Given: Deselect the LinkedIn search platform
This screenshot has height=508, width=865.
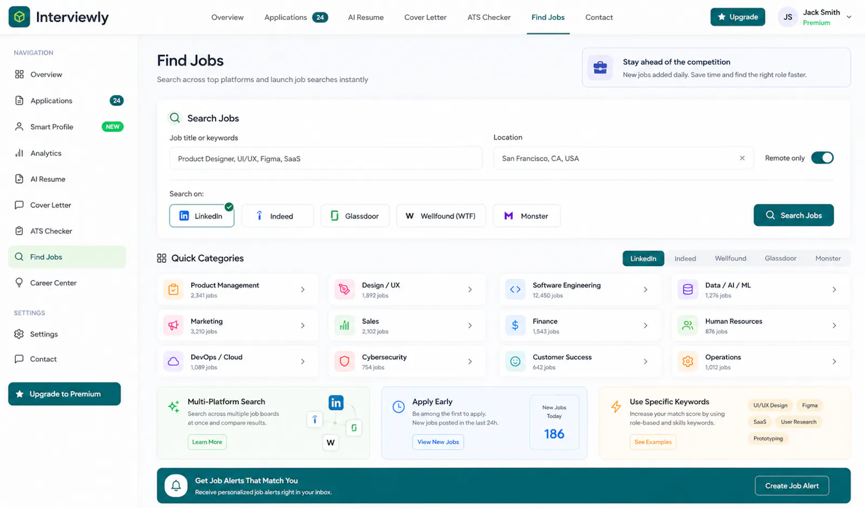Looking at the screenshot, I should click(202, 216).
